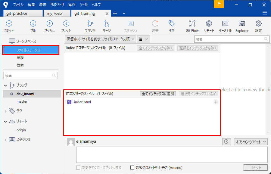
Task: Open the オプションのコミット dropdown
Action: (x=251, y=141)
